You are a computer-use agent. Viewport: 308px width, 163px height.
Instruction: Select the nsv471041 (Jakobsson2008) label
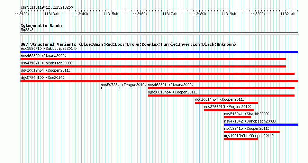click(x=47, y=63)
